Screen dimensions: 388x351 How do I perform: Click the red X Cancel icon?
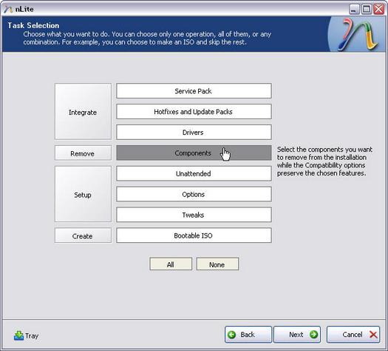click(x=373, y=335)
